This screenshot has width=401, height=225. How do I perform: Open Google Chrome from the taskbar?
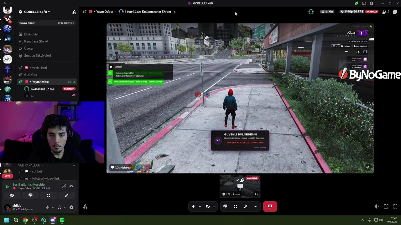(x=25, y=220)
